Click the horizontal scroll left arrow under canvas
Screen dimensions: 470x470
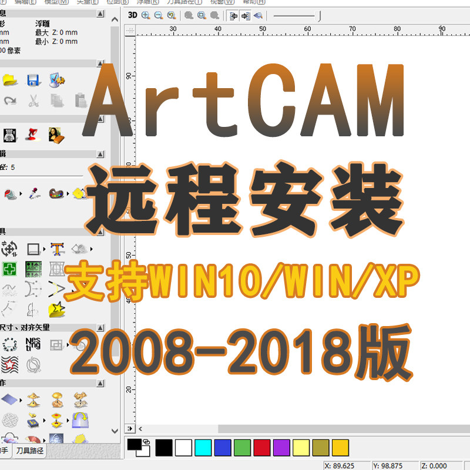[x=140, y=429]
